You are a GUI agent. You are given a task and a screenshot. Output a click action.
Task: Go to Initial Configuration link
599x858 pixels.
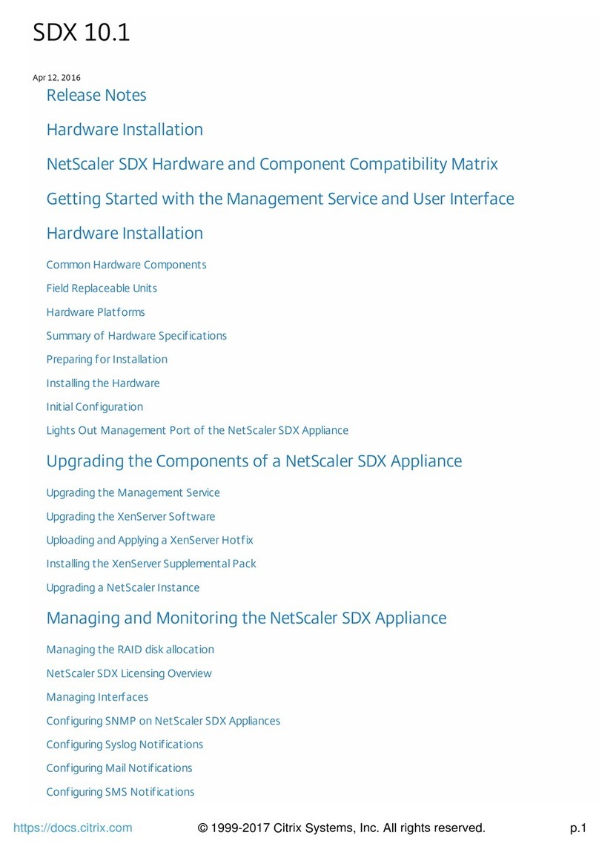click(x=95, y=407)
